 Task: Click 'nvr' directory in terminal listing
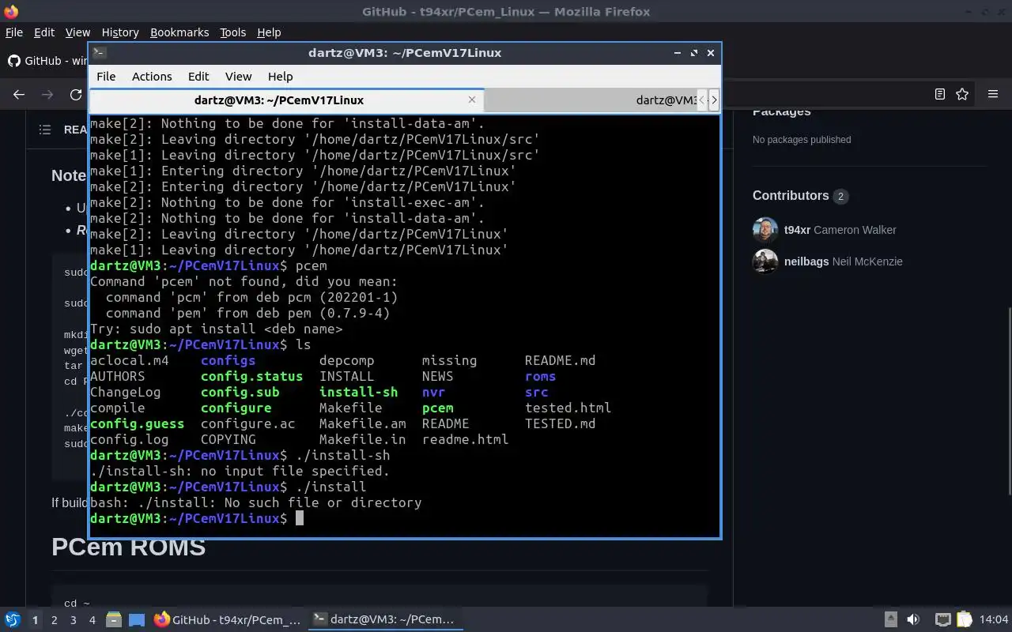[434, 392]
